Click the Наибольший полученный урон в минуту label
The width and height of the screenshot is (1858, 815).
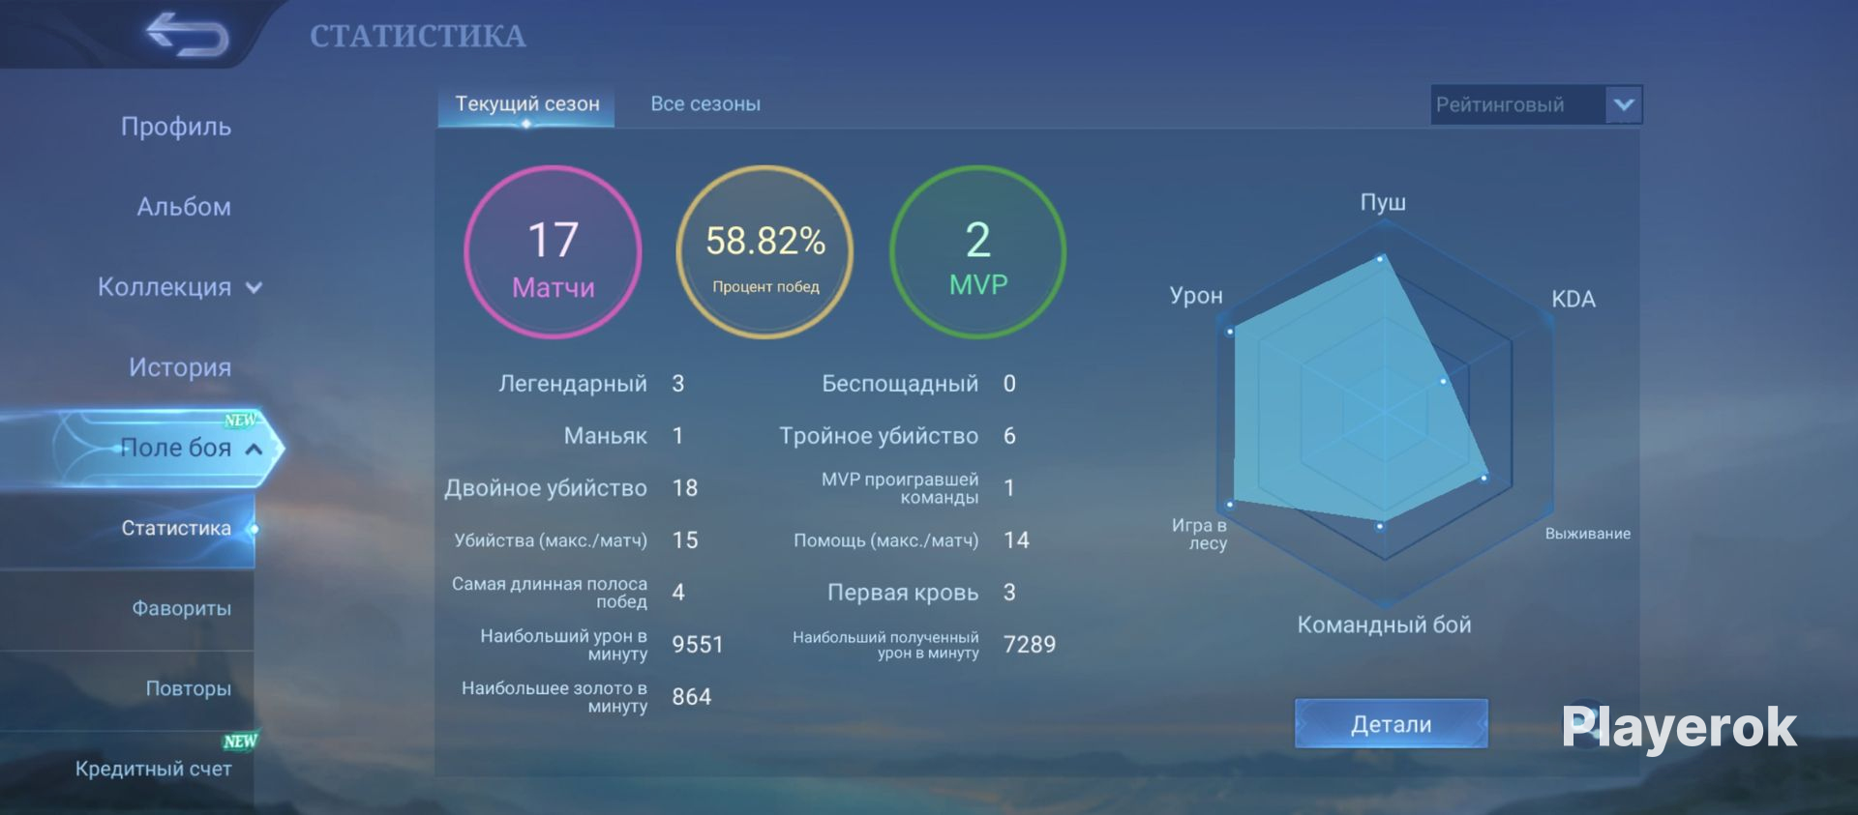[x=885, y=645]
